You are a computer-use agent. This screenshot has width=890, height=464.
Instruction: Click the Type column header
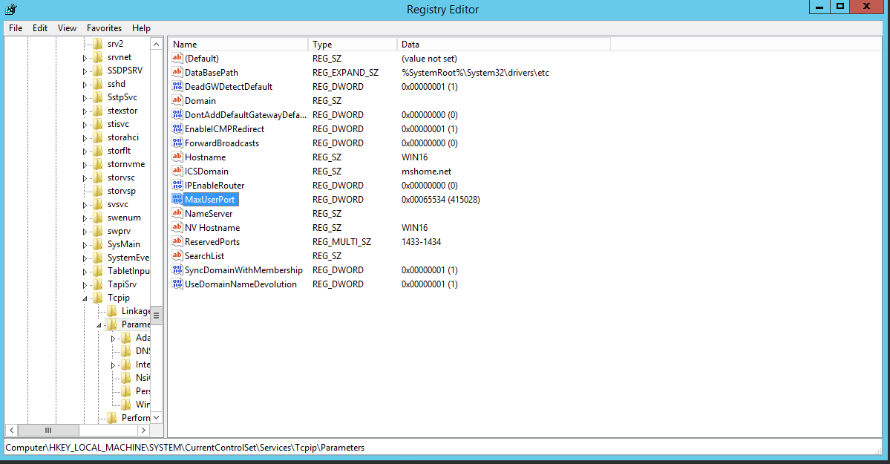(352, 45)
